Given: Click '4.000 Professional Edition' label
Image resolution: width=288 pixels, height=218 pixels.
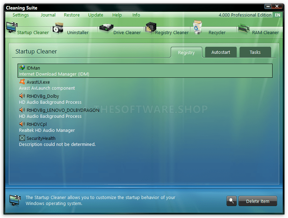Looking at the screenshot, I should coord(245,15).
